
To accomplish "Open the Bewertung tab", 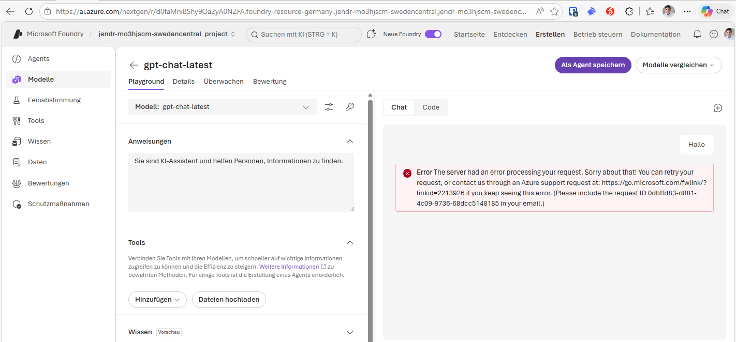I will click(x=270, y=82).
